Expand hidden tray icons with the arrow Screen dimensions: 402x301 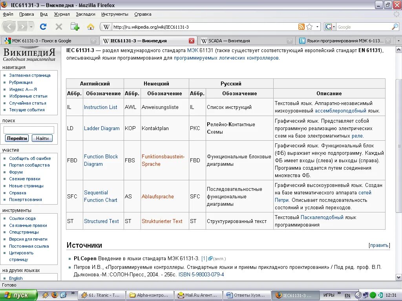click(x=358, y=295)
